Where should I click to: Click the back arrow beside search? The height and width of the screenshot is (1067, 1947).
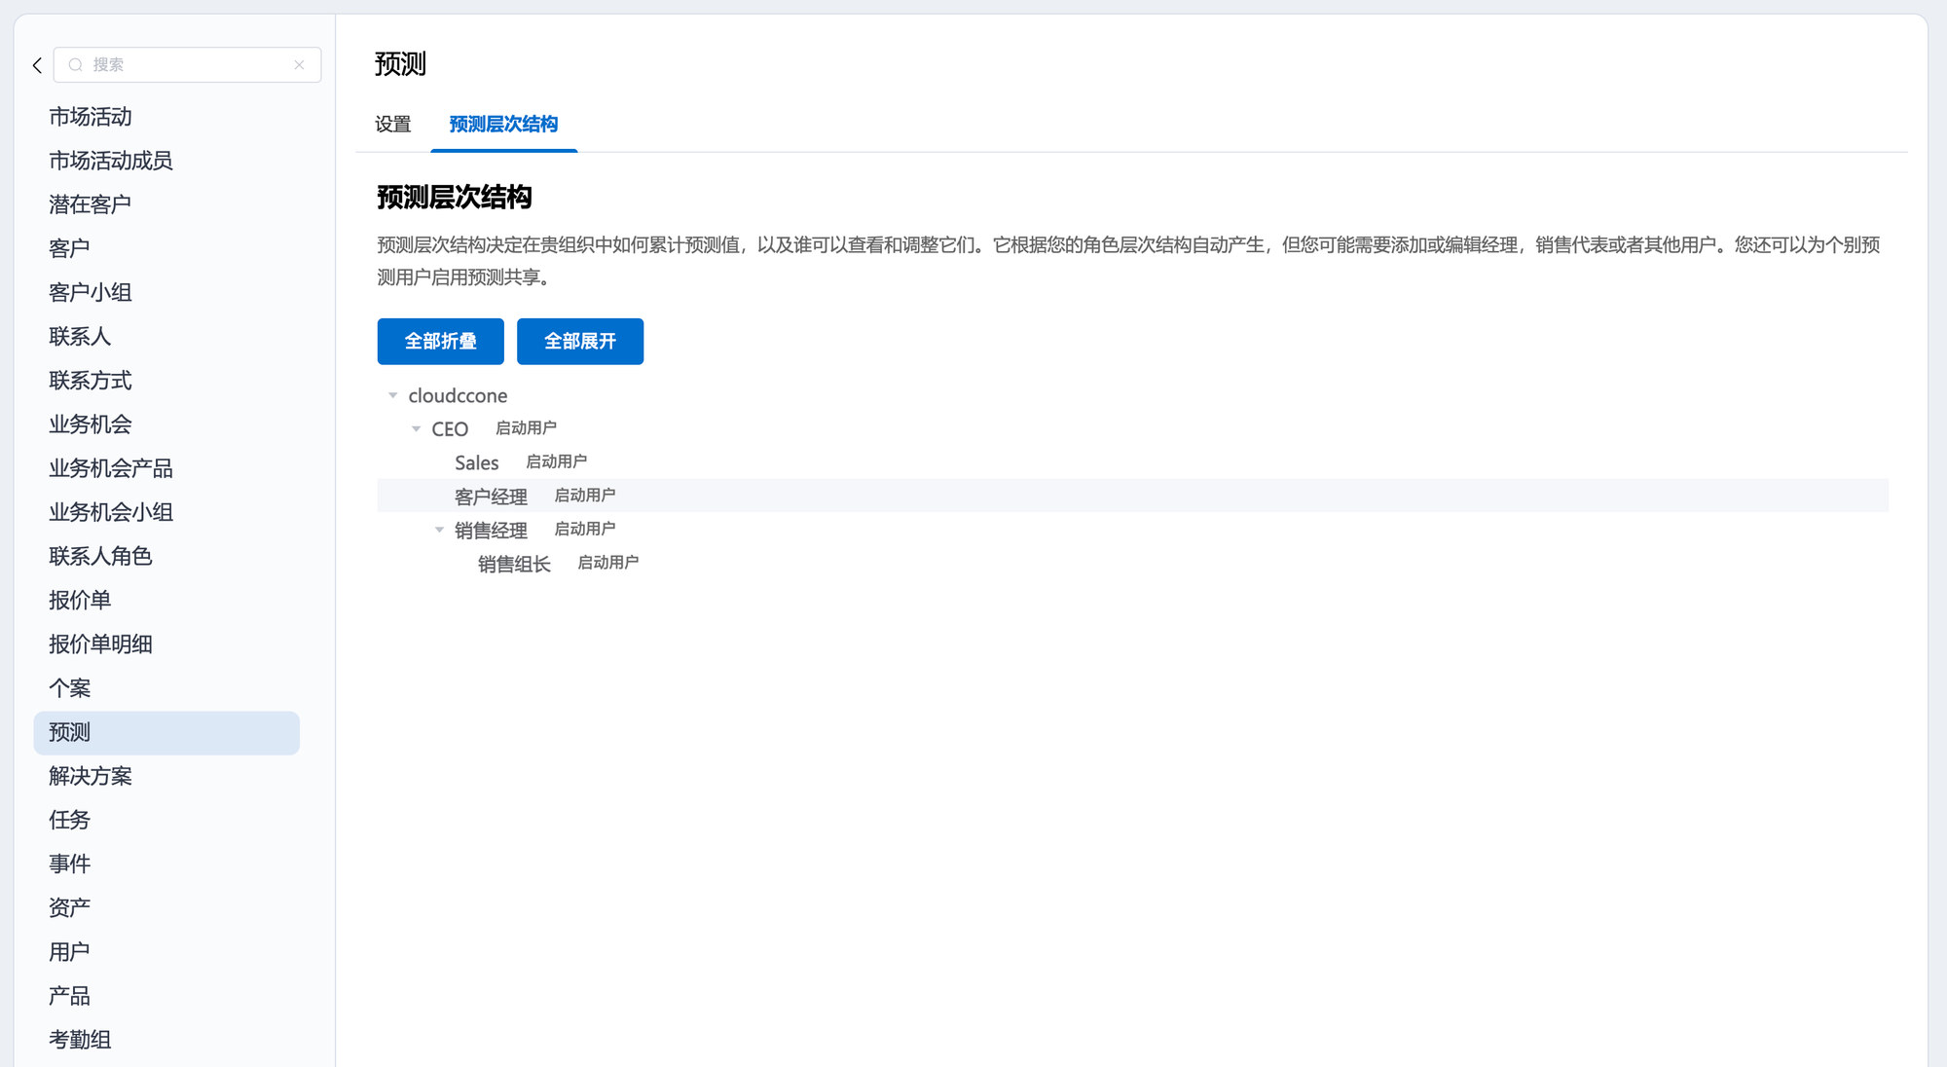coord(37,65)
